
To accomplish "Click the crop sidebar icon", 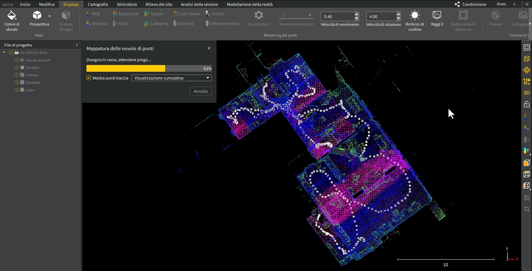I will coord(527,209).
